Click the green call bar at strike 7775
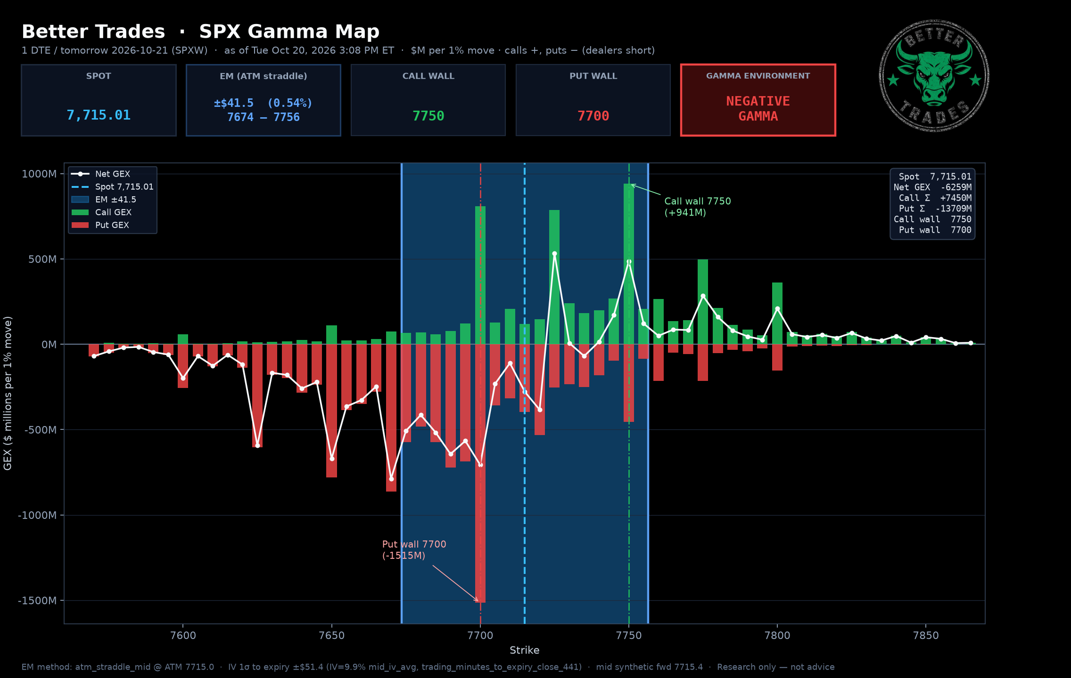The image size is (1071, 678). tap(703, 302)
